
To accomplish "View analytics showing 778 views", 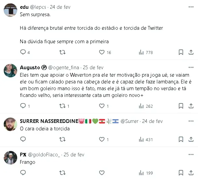I will click(146, 52).
